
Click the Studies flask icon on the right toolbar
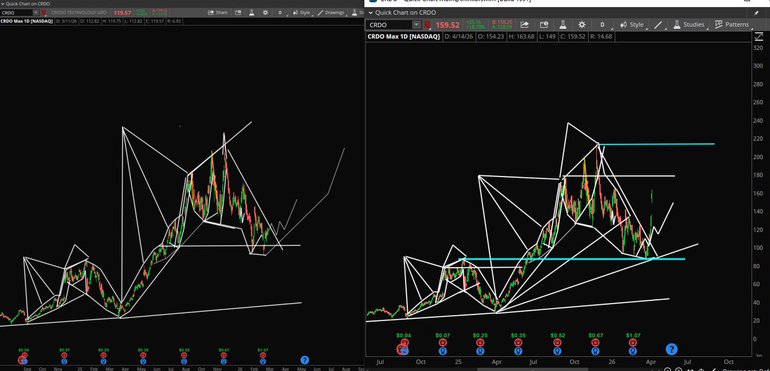pyautogui.click(x=677, y=24)
